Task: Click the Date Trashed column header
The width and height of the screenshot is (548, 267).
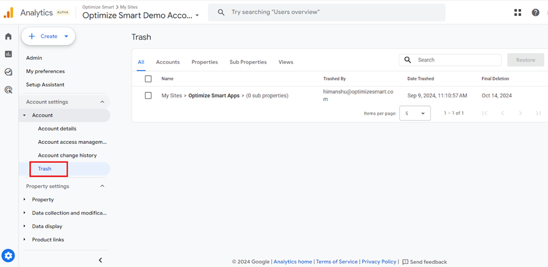Action: (421, 79)
